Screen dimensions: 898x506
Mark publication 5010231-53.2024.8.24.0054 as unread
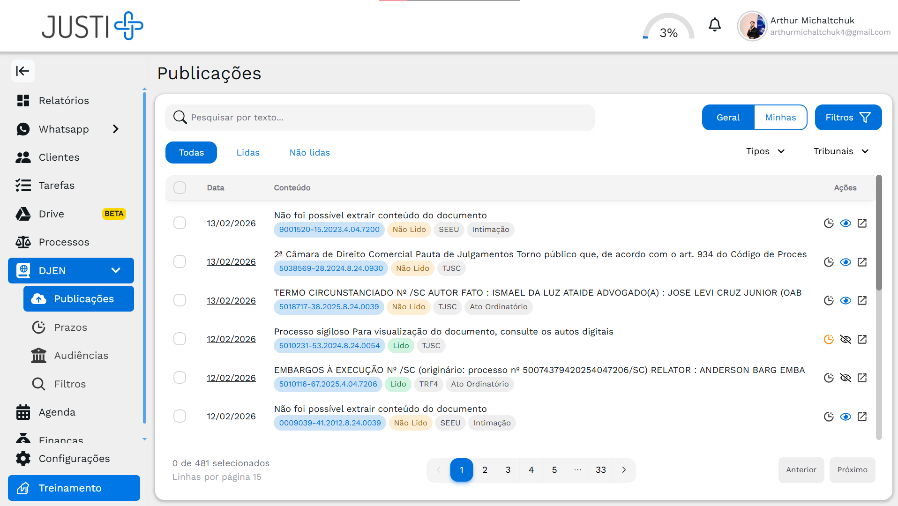(846, 339)
